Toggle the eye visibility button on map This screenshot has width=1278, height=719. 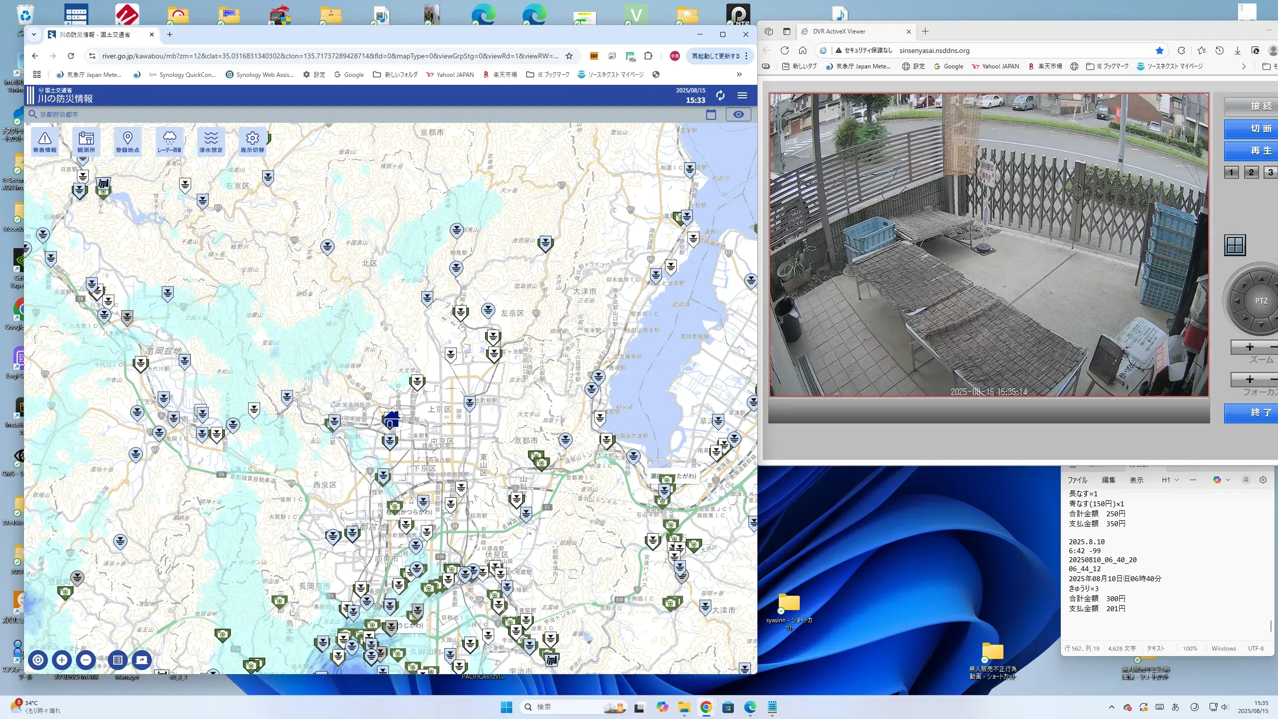point(738,114)
